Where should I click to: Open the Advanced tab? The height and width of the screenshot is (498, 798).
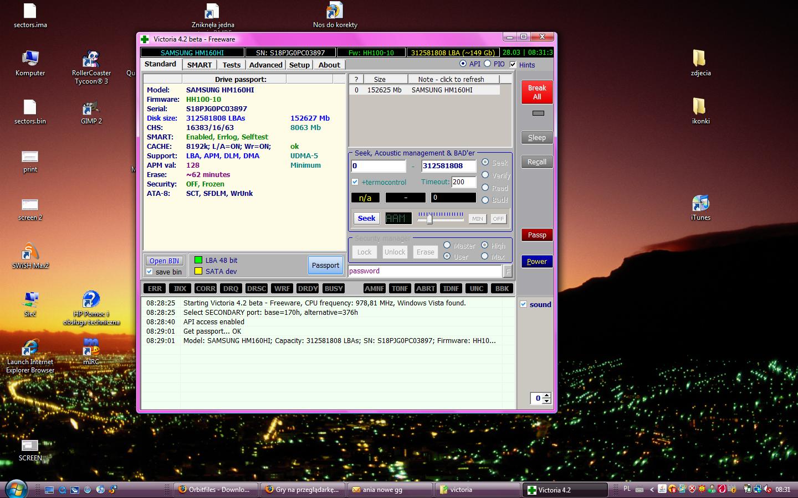266,65
